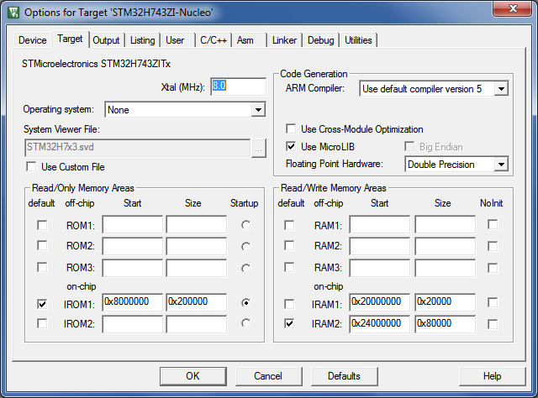This screenshot has width=538, height=398.
Task: Enable NoInit for RAM2
Action: [493, 246]
